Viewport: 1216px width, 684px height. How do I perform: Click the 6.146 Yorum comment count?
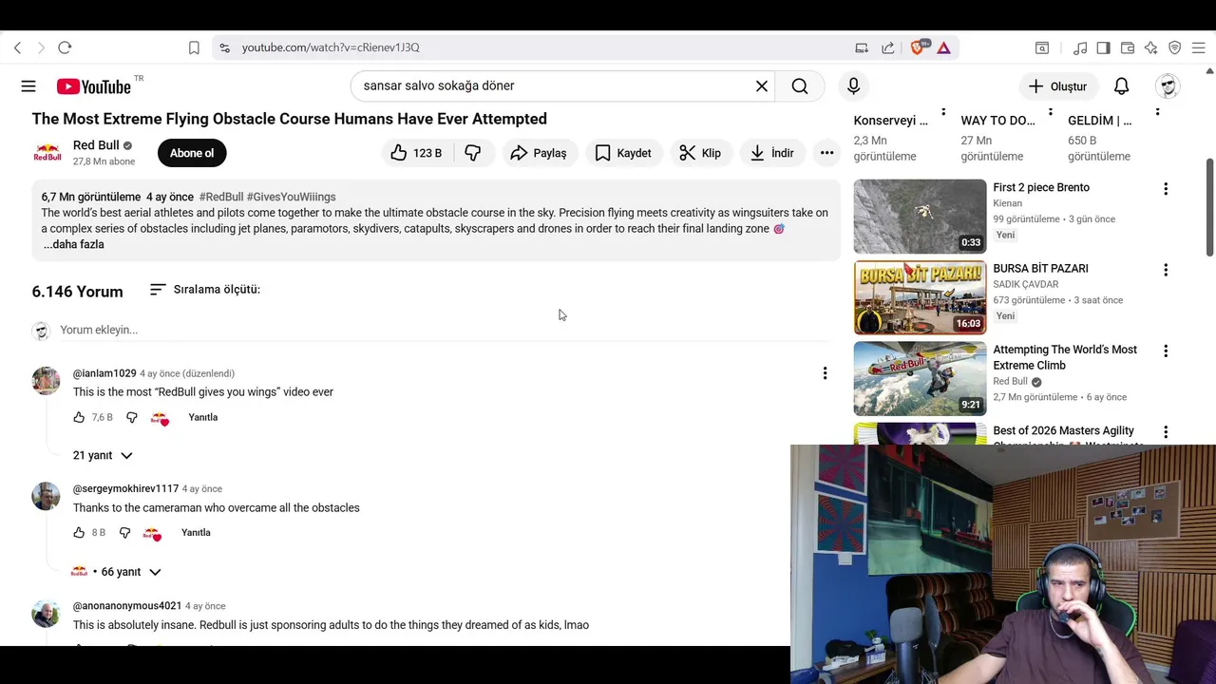point(77,292)
